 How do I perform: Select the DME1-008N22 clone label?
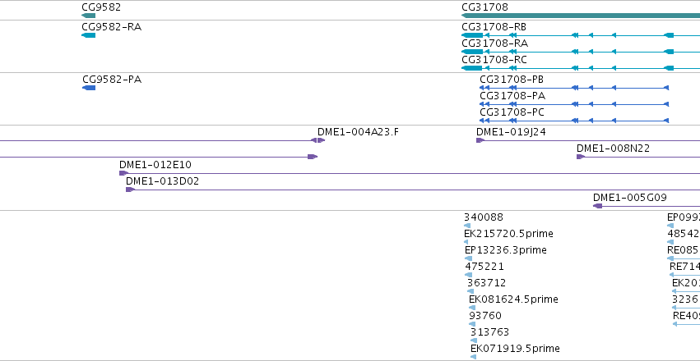[613, 149]
